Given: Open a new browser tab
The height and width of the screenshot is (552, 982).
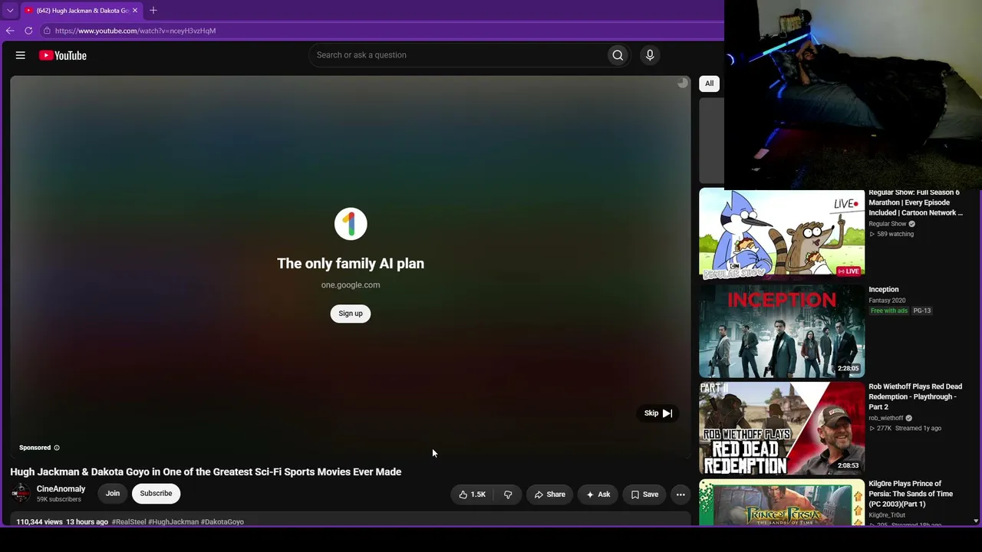Looking at the screenshot, I should point(153,11).
